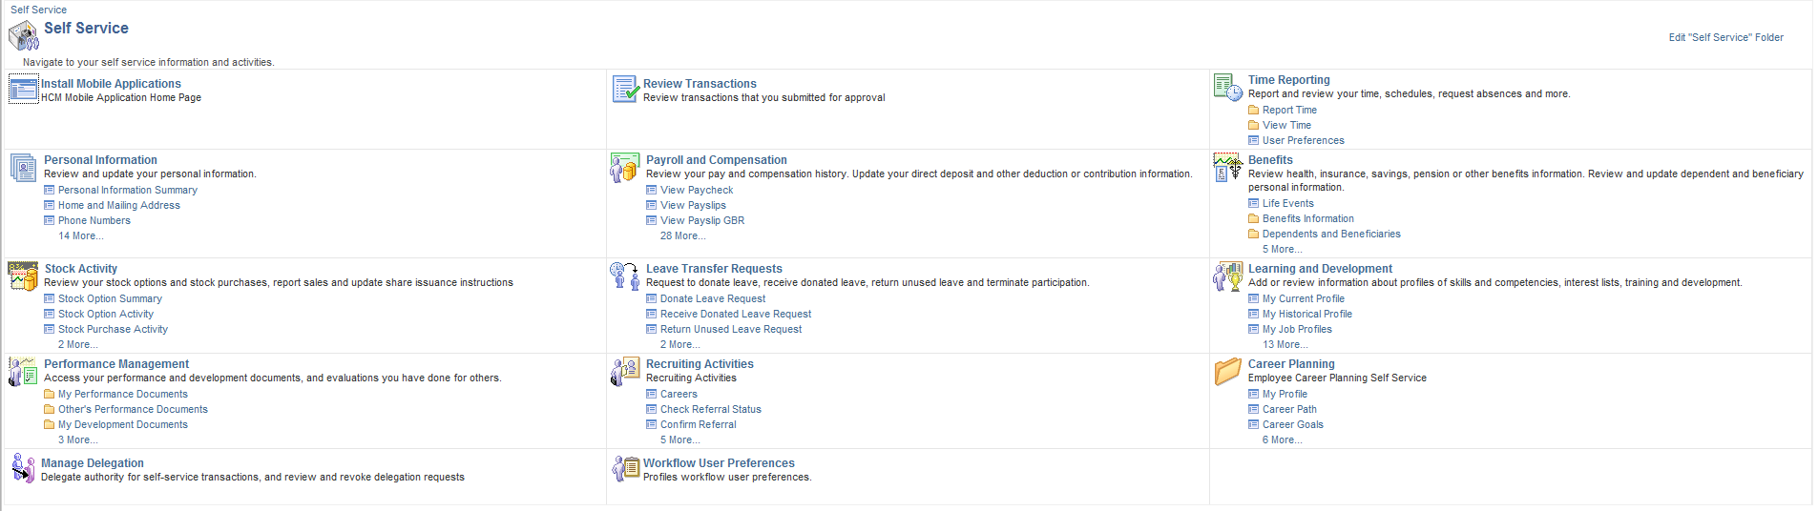This screenshot has height=511, width=1818.
Task: Click the Benefits chart icon
Action: (x=1227, y=168)
